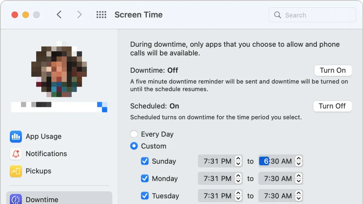Select the Downtime clock icon
Screen dimensions: 363x204
[x=16, y=199]
